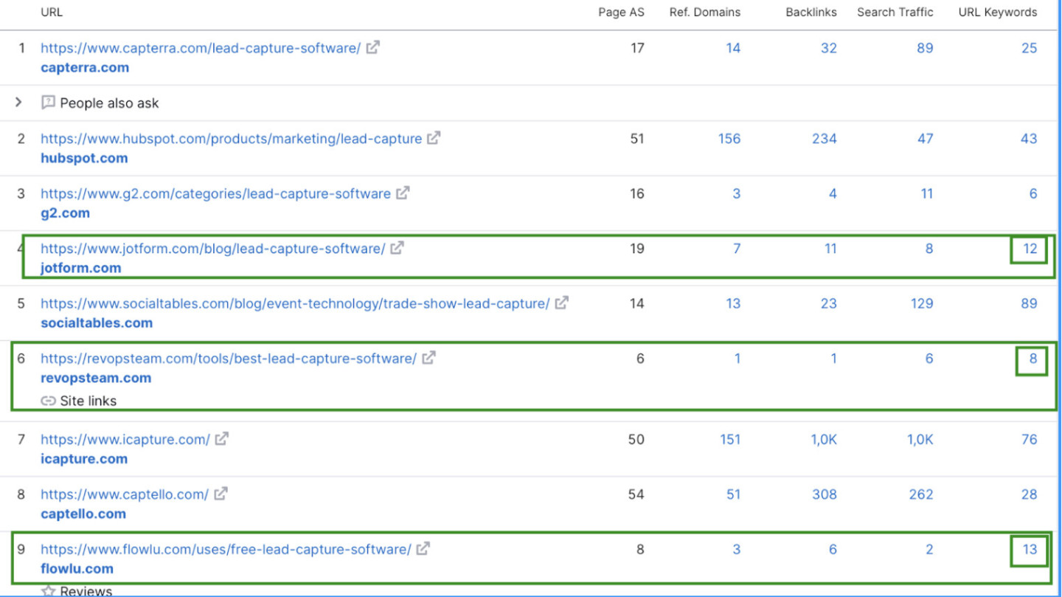Click flowlu's 13 URL keywords value

coord(1030,550)
